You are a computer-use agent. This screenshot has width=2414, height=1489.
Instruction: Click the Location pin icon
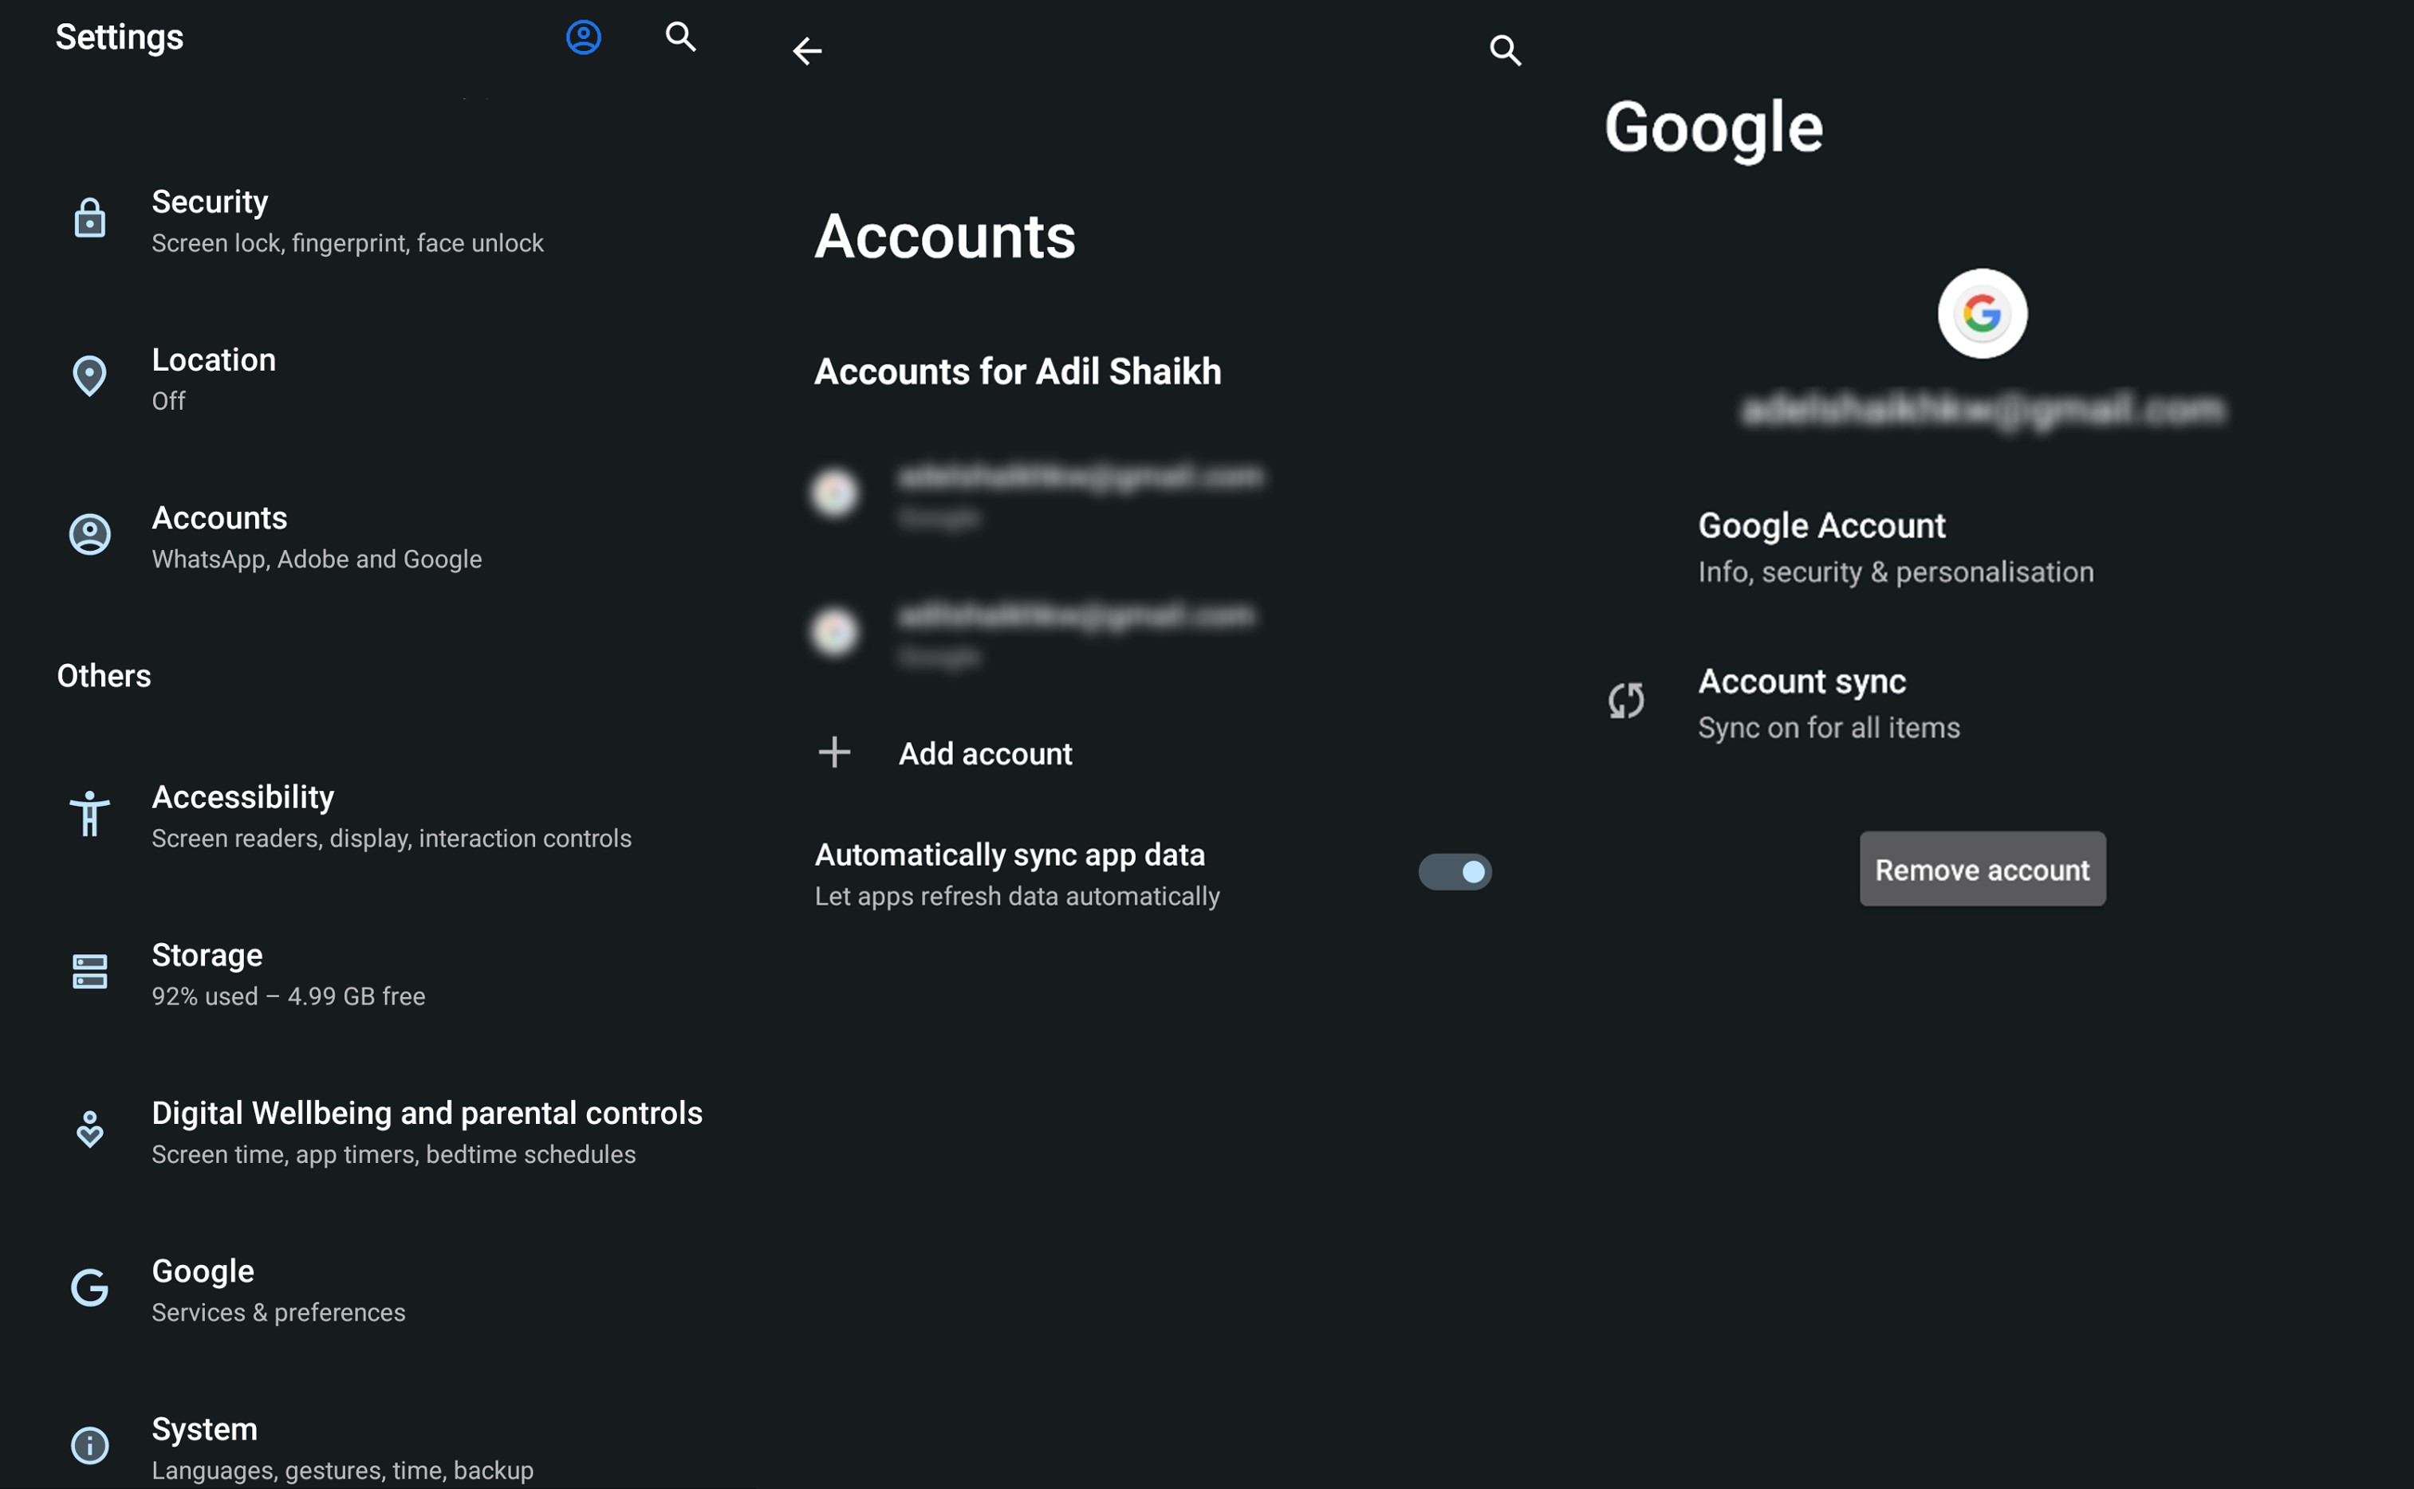point(89,376)
